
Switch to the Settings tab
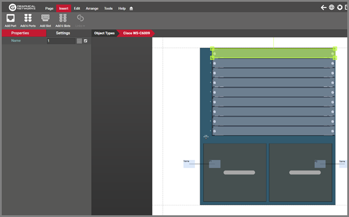pyautogui.click(x=63, y=33)
